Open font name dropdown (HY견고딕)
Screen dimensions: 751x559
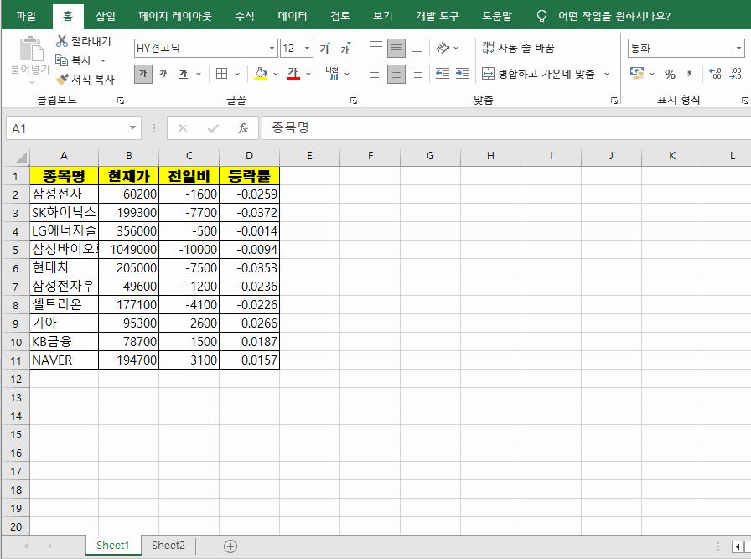tap(272, 49)
